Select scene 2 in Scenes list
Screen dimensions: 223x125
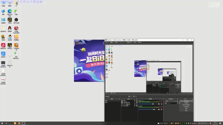113,102
